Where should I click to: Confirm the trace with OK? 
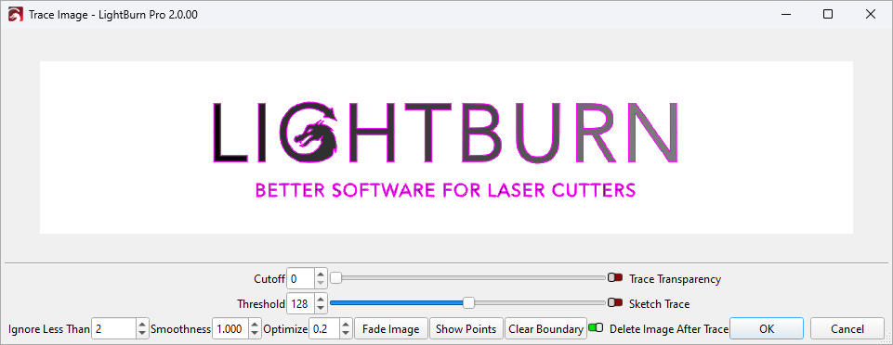tap(767, 329)
